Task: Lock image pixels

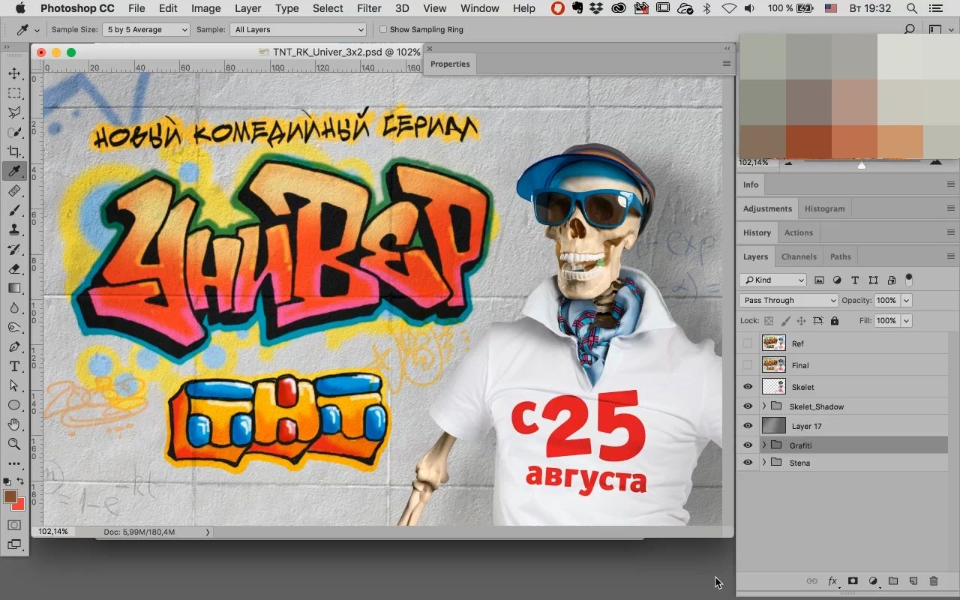Action: click(x=785, y=320)
